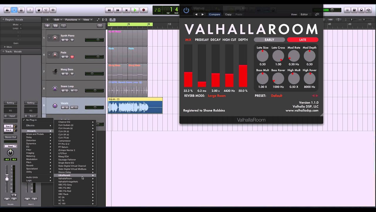
Task: Click the Vocals track icon
Action: [x=55, y=105]
